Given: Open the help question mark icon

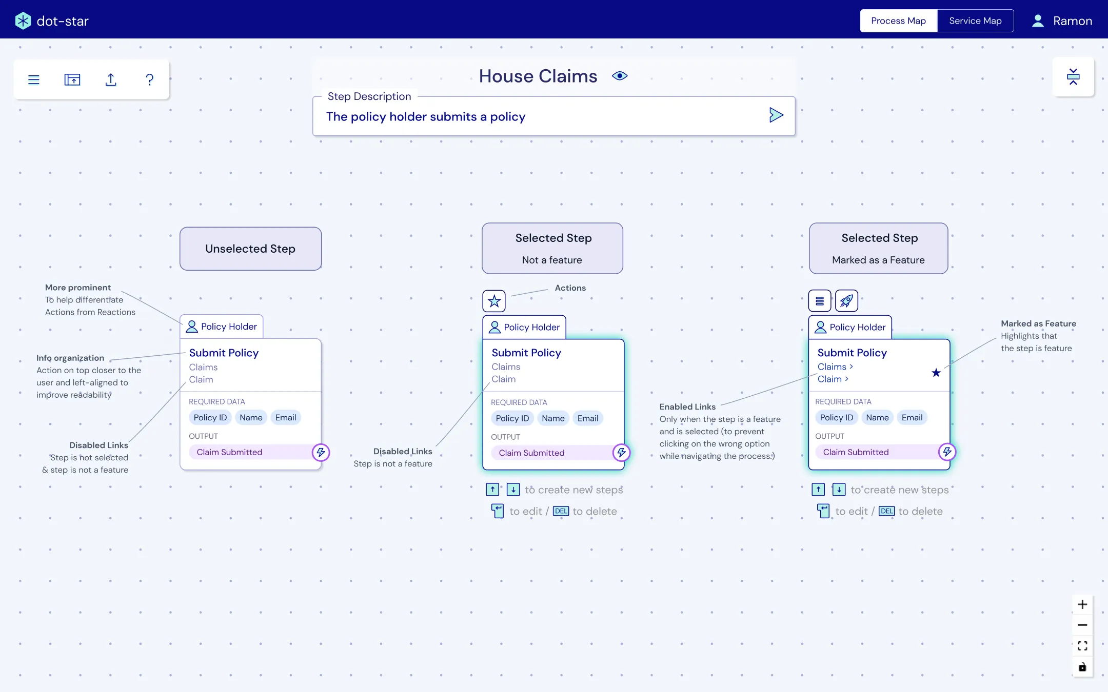Looking at the screenshot, I should 149,79.
